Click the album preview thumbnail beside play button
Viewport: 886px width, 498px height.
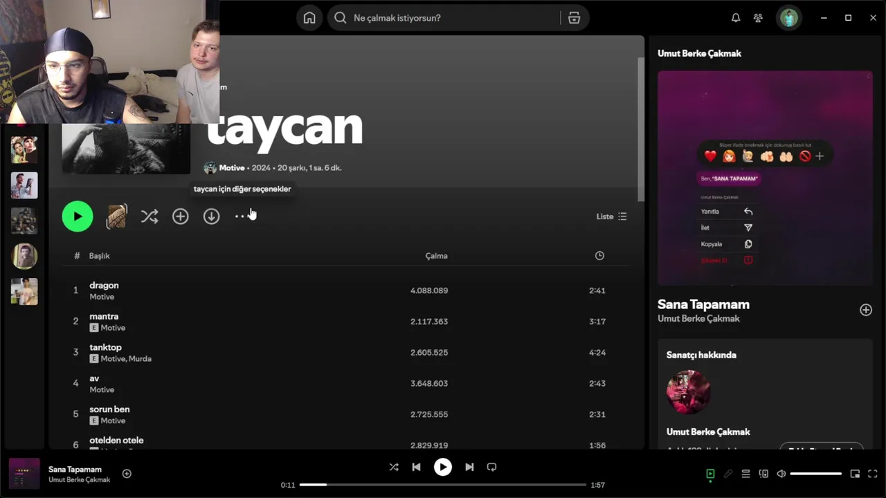(x=116, y=216)
